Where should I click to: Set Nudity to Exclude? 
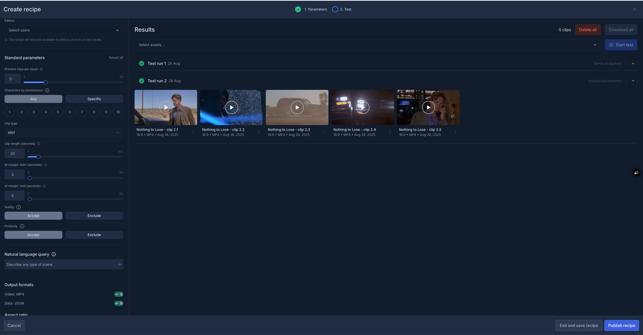(94, 216)
